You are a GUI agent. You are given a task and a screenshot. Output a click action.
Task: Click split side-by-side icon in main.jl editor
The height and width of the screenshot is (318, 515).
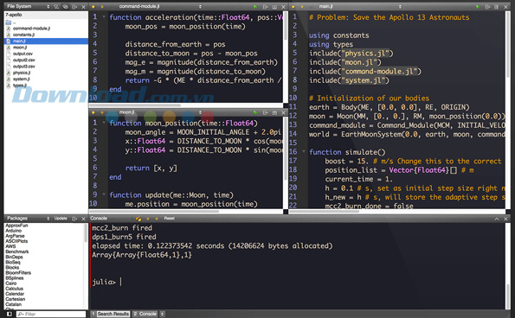click(497, 7)
